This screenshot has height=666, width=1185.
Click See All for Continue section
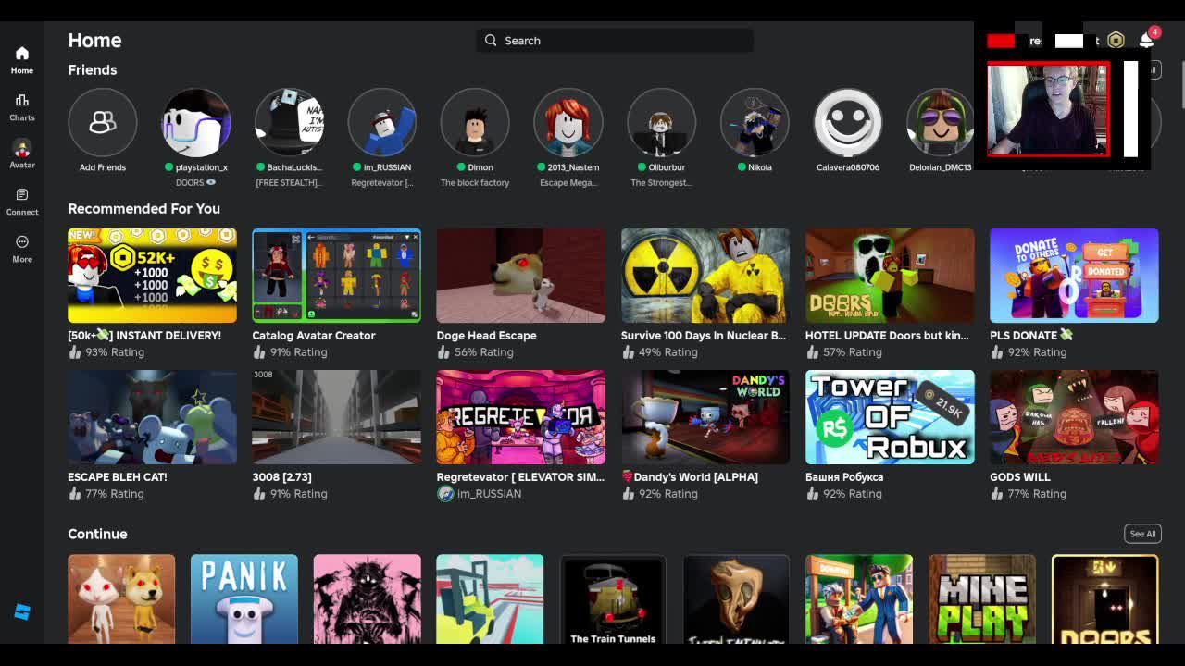[x=1142, y=534]
